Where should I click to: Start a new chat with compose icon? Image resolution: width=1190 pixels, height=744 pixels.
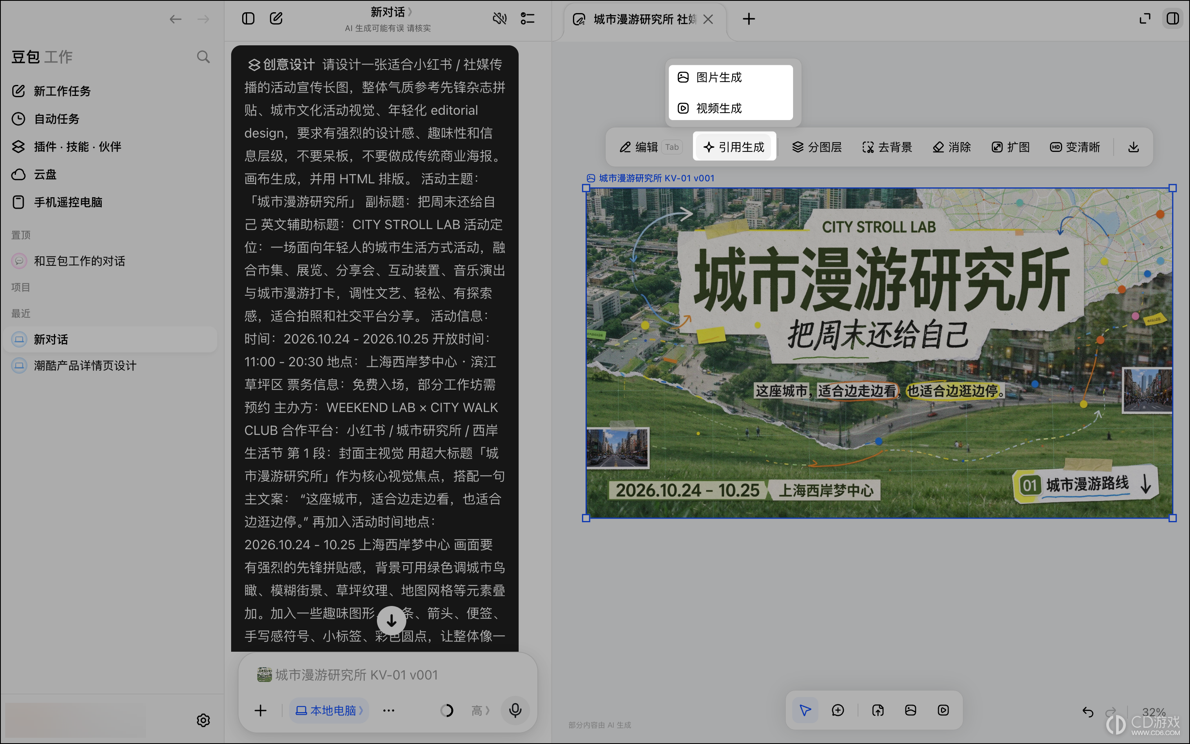tap(276, 19)
